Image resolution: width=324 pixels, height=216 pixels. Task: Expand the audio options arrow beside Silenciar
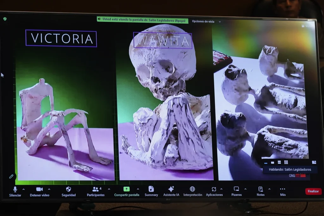[x=23, y=189]
